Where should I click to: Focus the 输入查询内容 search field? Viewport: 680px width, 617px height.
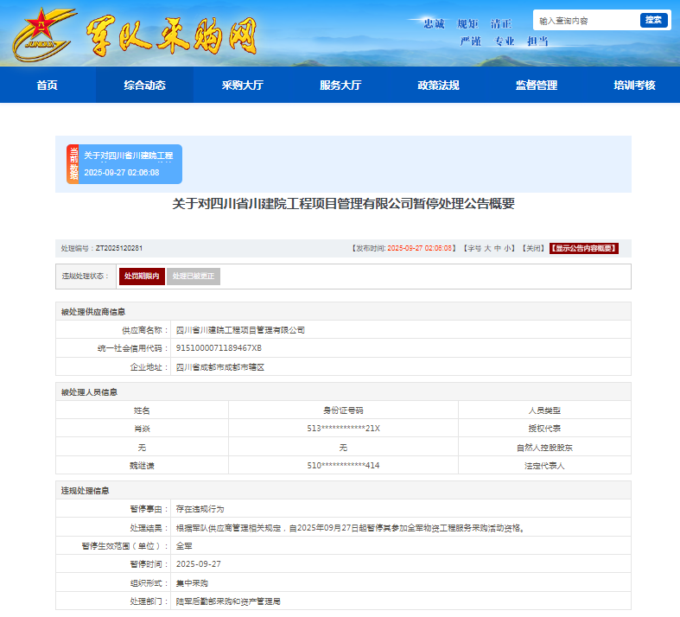(x=585, y=21)
